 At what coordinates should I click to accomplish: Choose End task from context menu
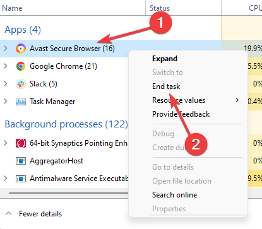click(x=166, y=86)
